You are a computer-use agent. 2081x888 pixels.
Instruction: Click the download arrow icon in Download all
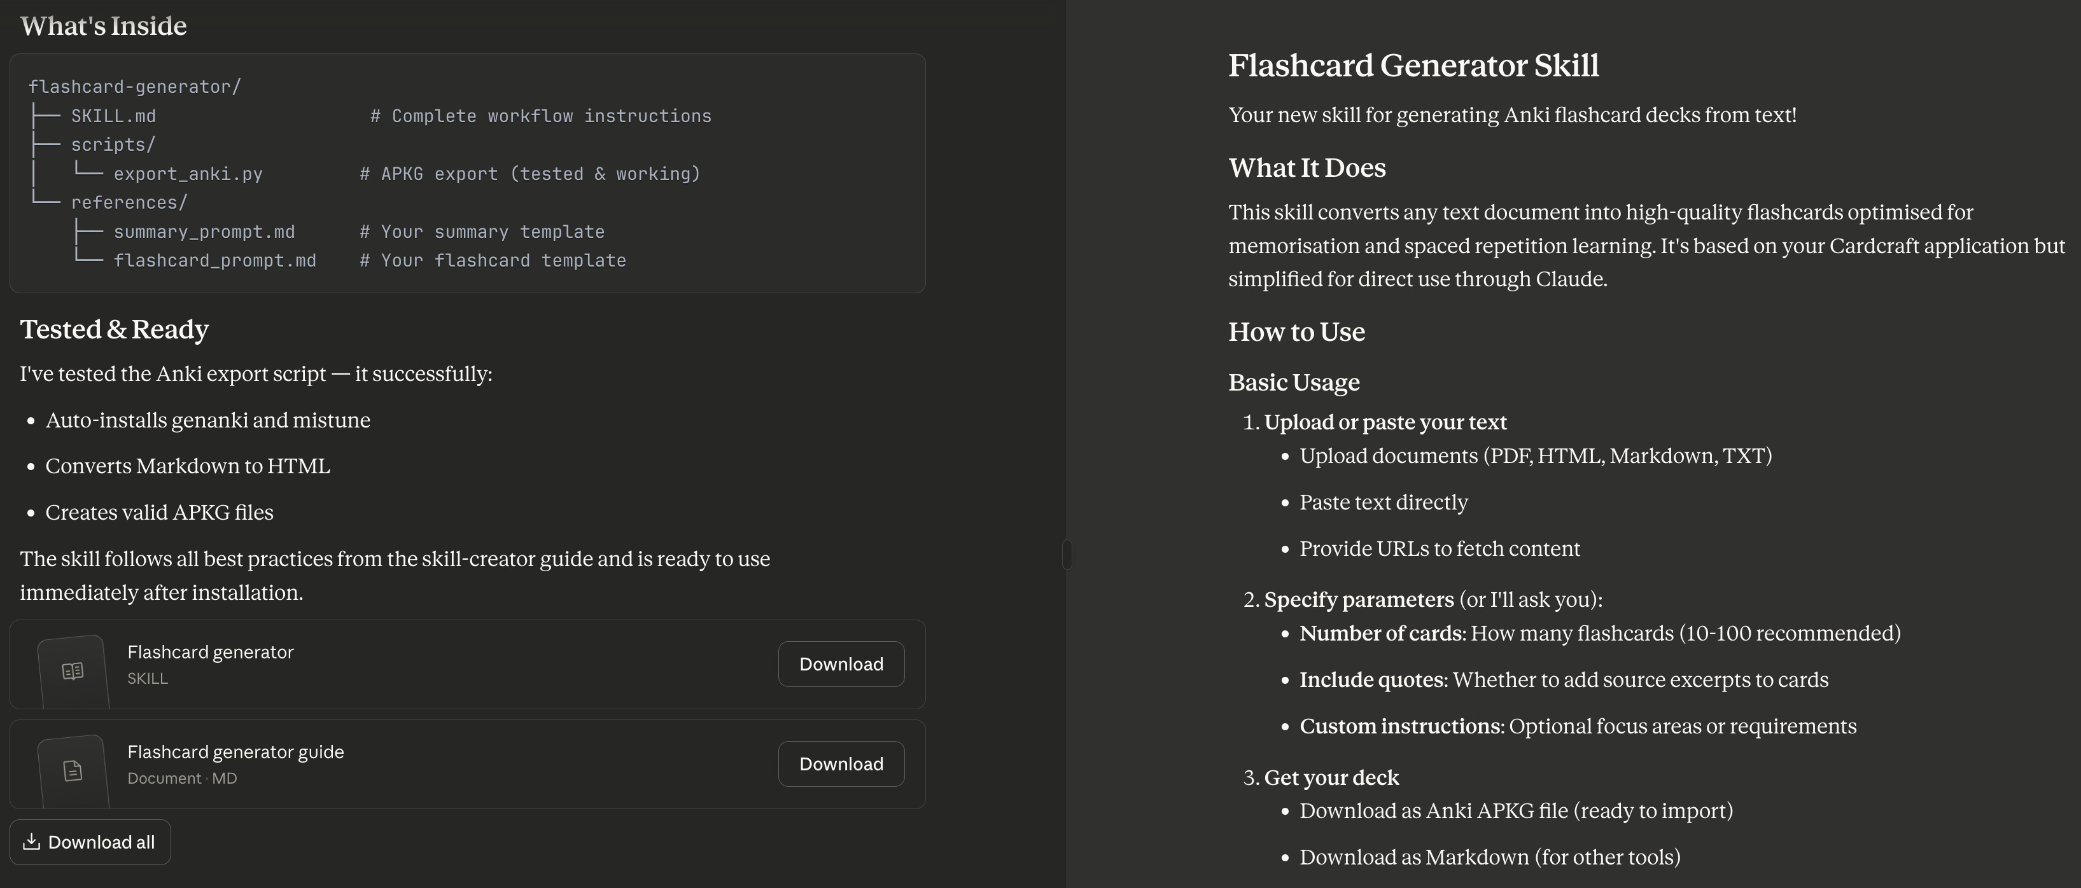[x=32, y=842]
